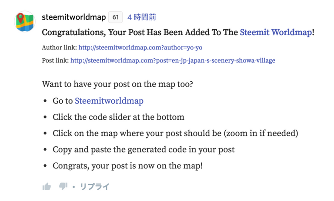This screenshot has width=334, height=201.
Task: Click the 'Post link:' label text
Action: coord(56,60)
